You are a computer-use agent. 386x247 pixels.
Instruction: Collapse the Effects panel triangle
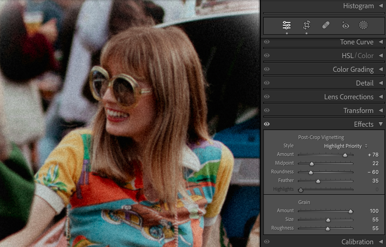point(381,124)
